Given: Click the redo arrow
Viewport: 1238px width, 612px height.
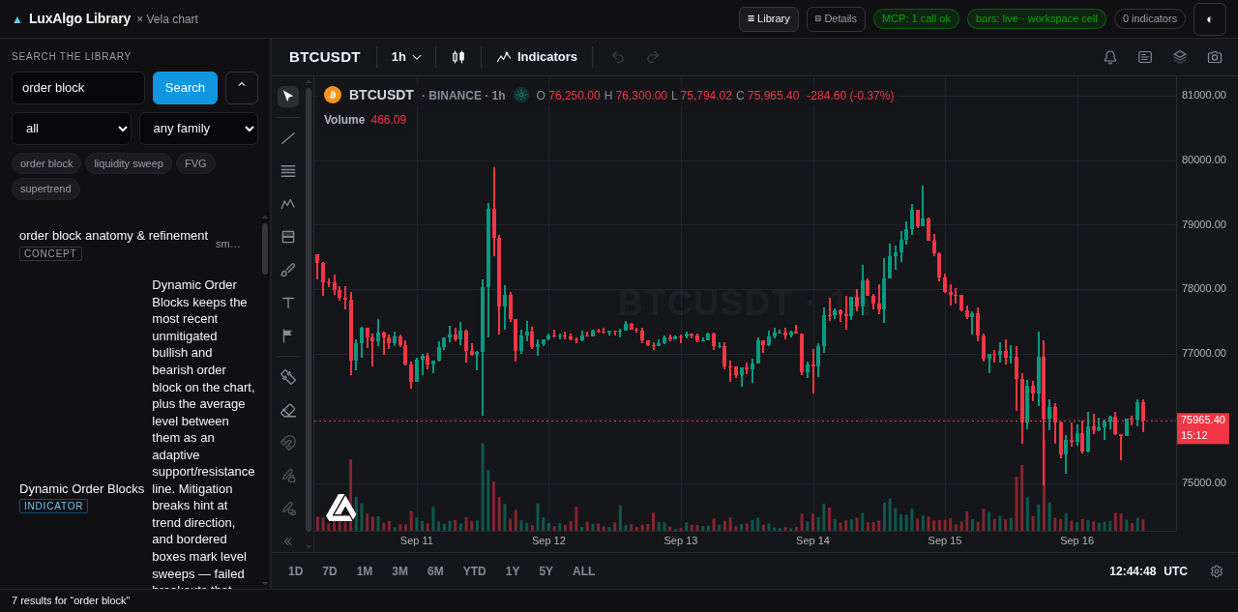Looking at the screenshot, I should tap(653, 57).
